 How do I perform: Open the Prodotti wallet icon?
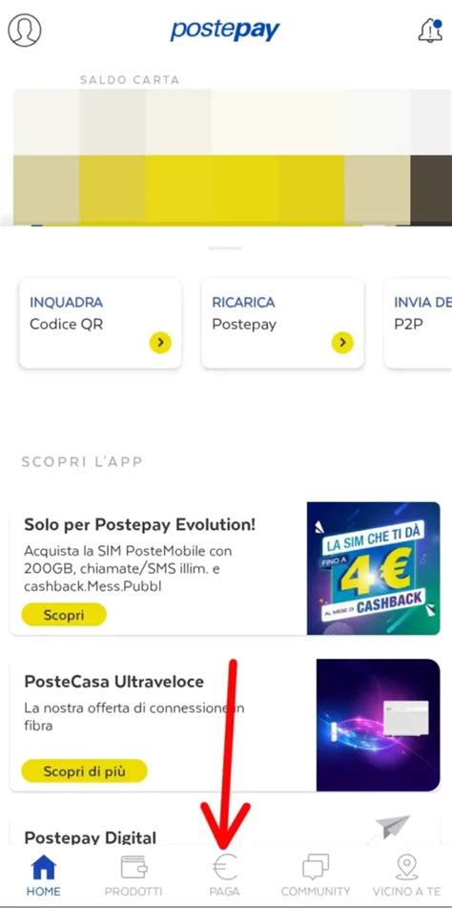134,868
